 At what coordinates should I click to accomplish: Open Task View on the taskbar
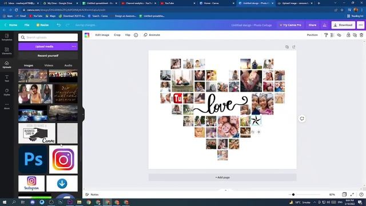point(23,202)
